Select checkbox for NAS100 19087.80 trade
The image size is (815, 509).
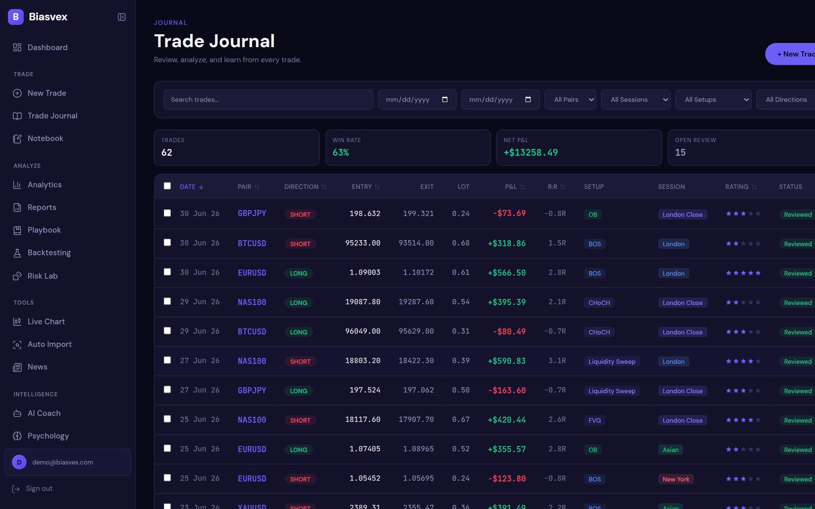point(167,301)
